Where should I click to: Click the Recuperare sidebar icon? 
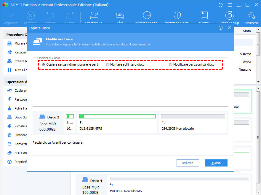(9, 52)
